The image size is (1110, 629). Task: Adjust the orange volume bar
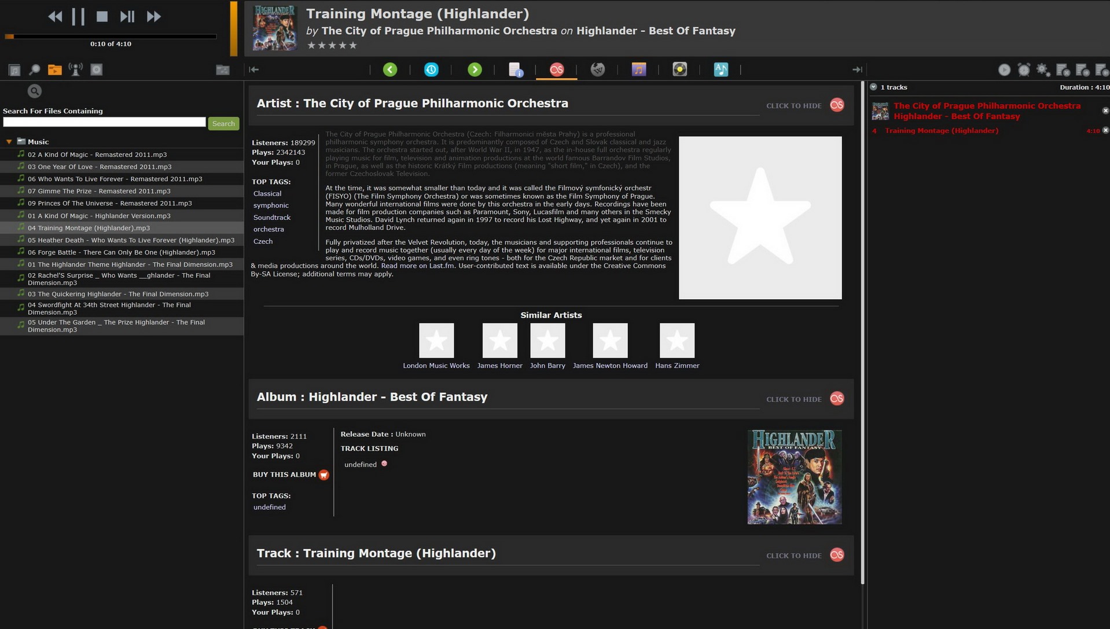(234, 28)
